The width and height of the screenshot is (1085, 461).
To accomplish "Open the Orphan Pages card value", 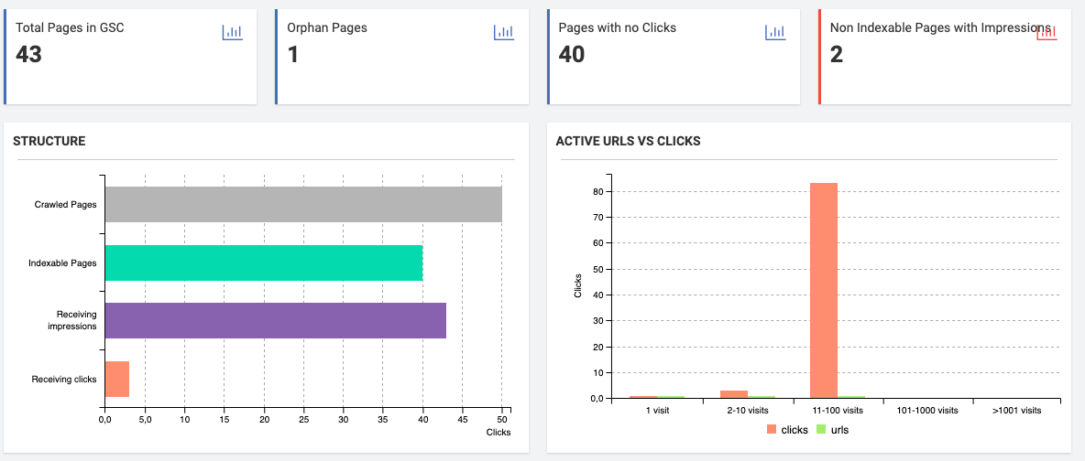I will (293, 55).
